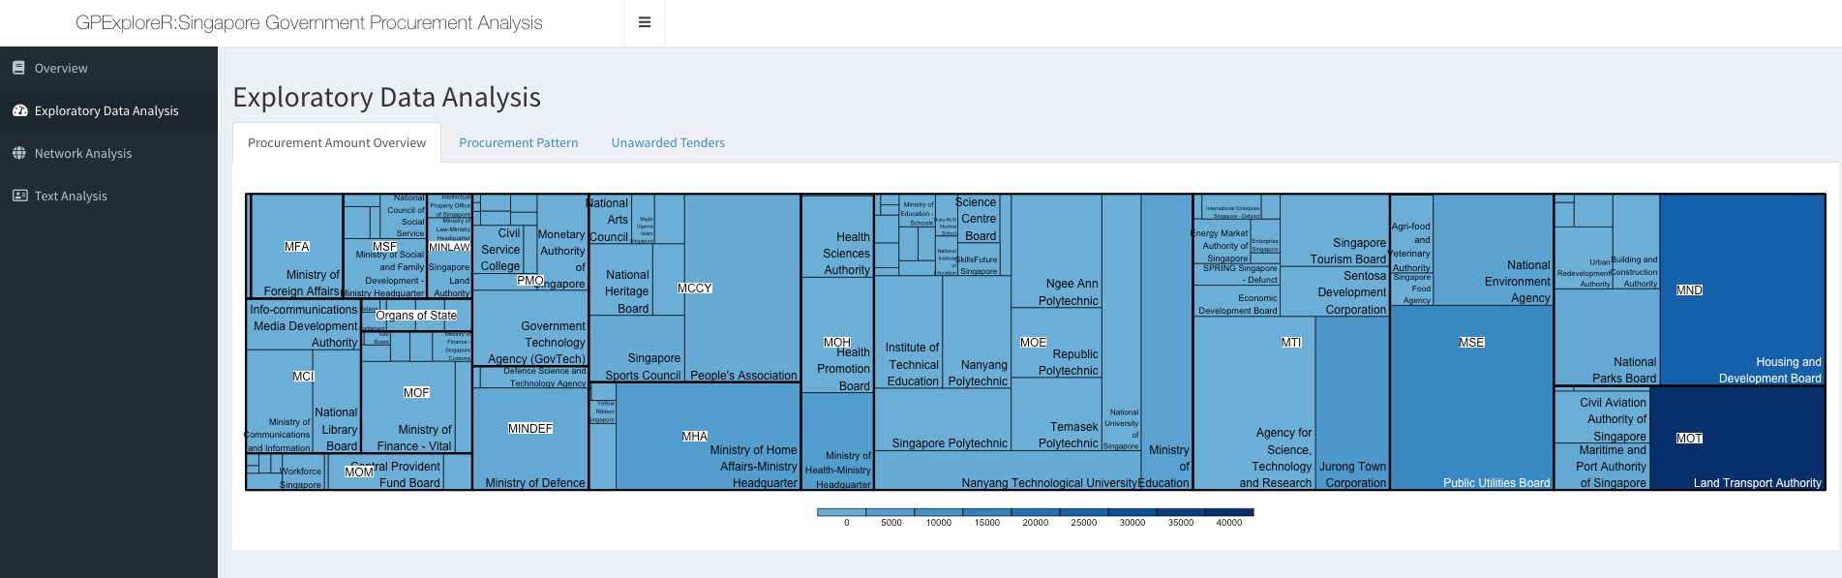Select the Nanyang Polytechnic tile
Screen dimensions: 1842x578
[x=977, y=332]
